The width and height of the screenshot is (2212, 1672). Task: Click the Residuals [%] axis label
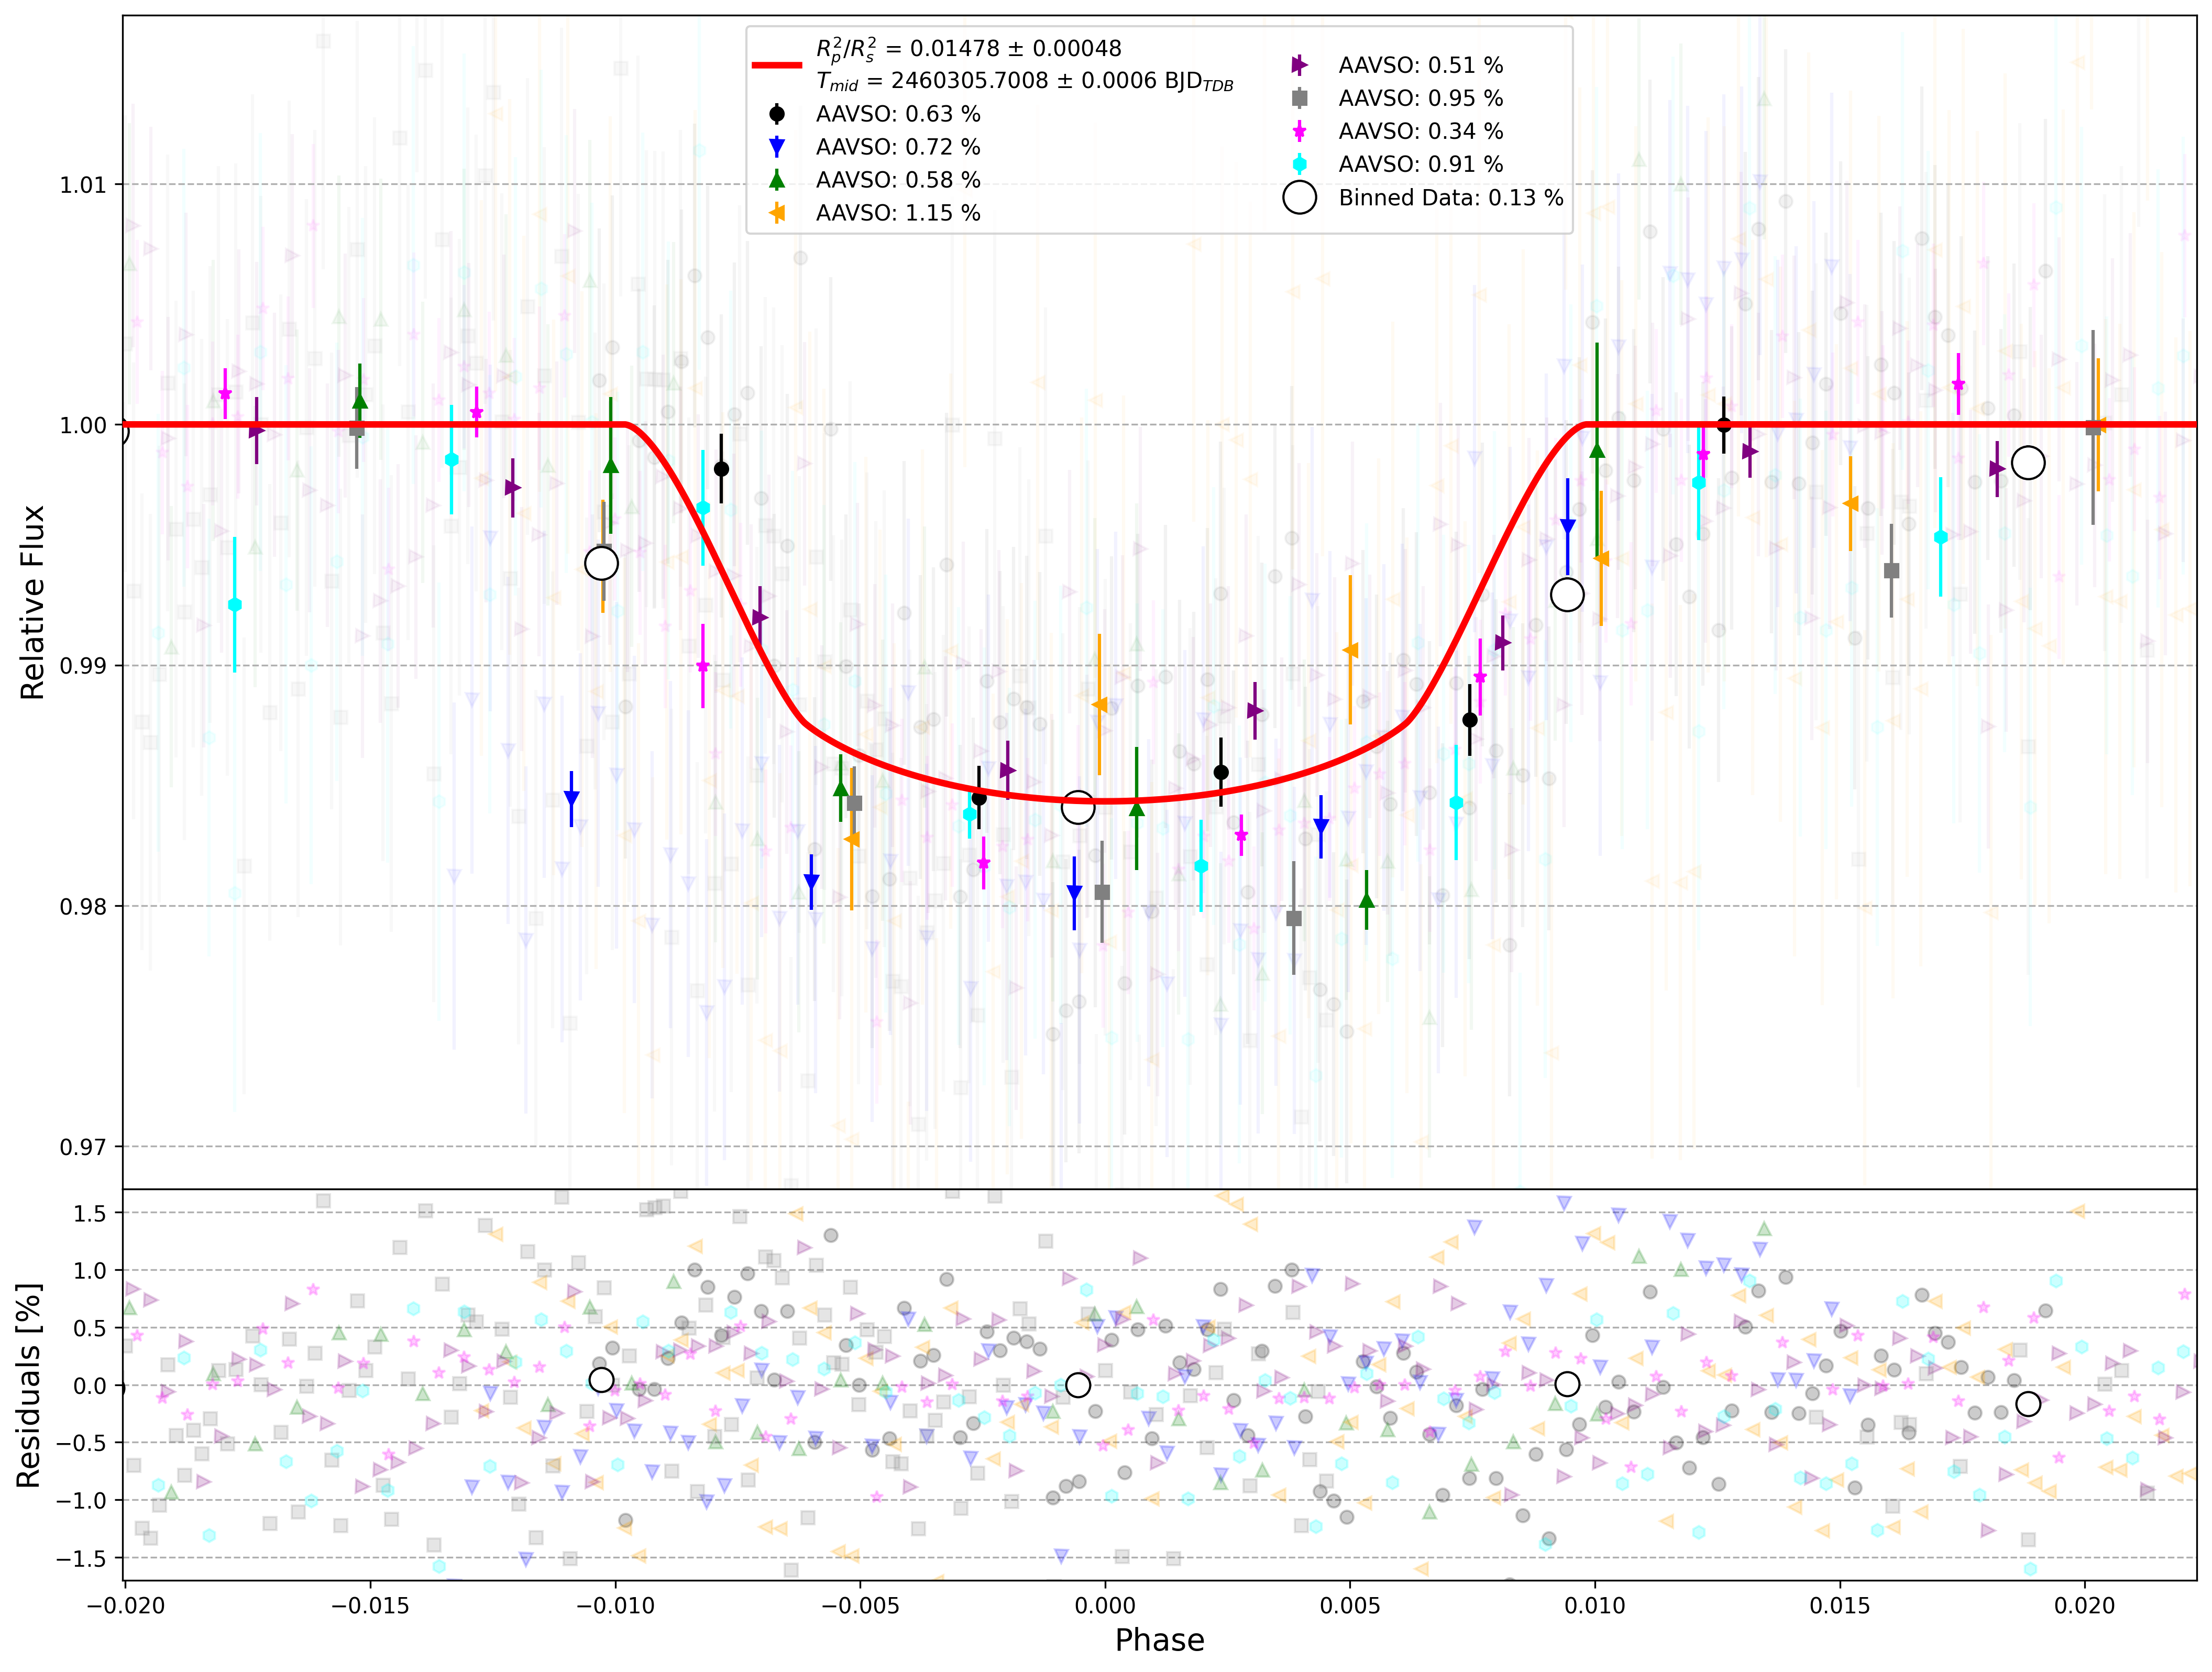(28, 1386)
